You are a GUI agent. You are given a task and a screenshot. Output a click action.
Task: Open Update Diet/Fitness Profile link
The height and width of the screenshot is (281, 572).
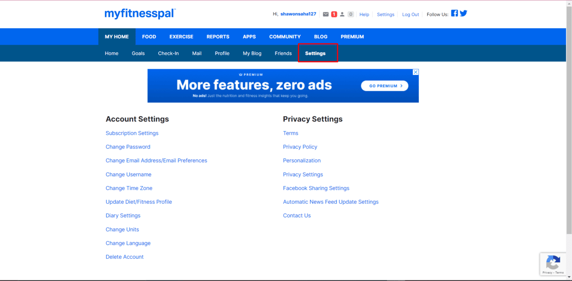tap(139, 202)
